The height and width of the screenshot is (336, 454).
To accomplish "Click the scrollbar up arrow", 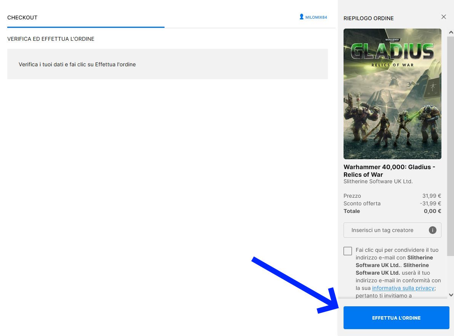I will coord(451,32).
